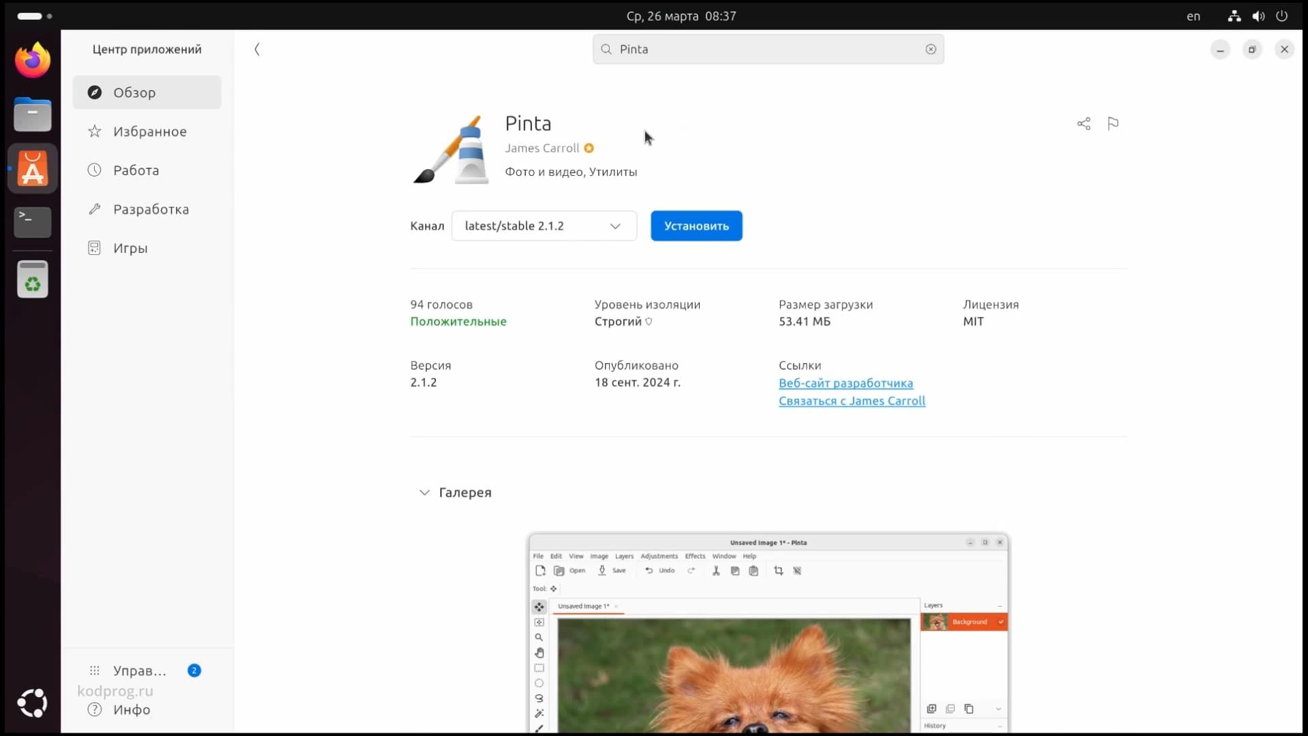Click publisher name James Carroll
This screenshot has height=736, width=1308.
[542, 148]
